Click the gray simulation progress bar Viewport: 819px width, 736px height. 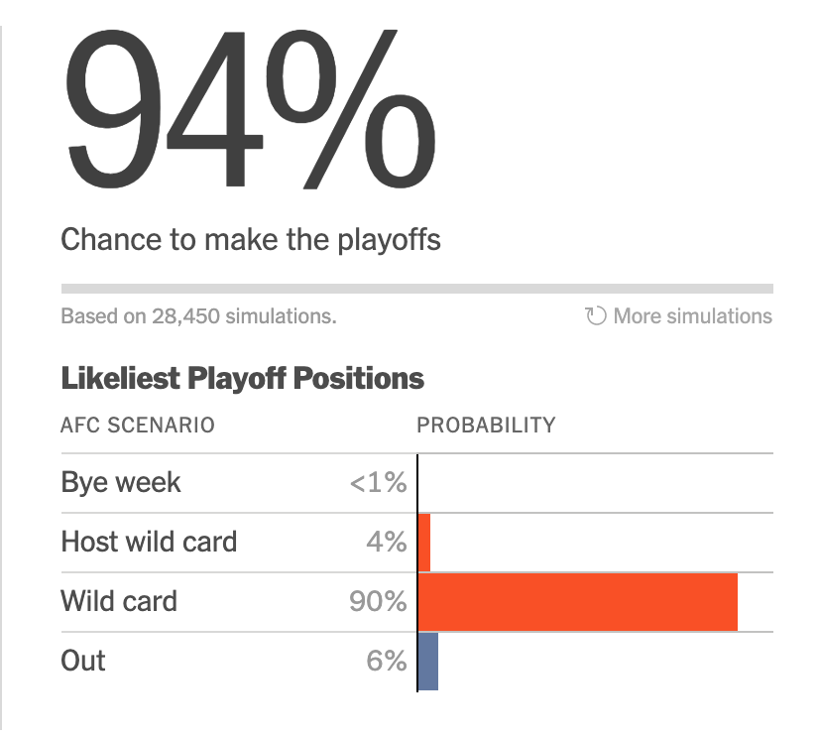click(x=416, y=289)
